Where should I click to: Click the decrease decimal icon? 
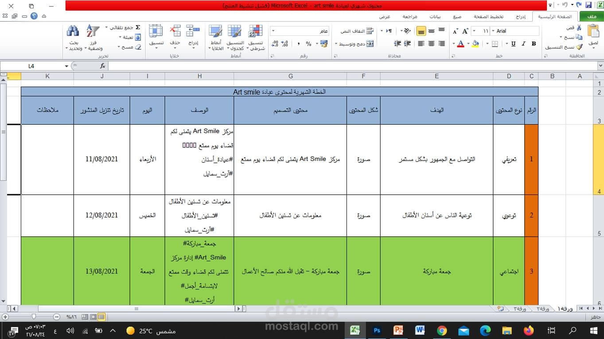[275, 44]
